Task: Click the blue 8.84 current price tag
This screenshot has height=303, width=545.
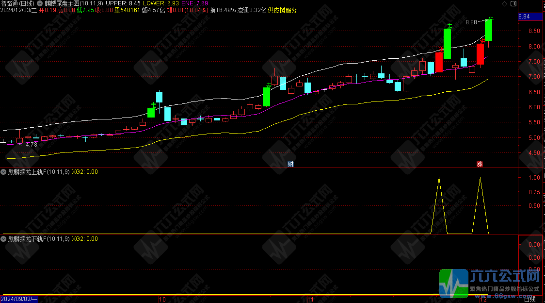Action: click(524, 17)
